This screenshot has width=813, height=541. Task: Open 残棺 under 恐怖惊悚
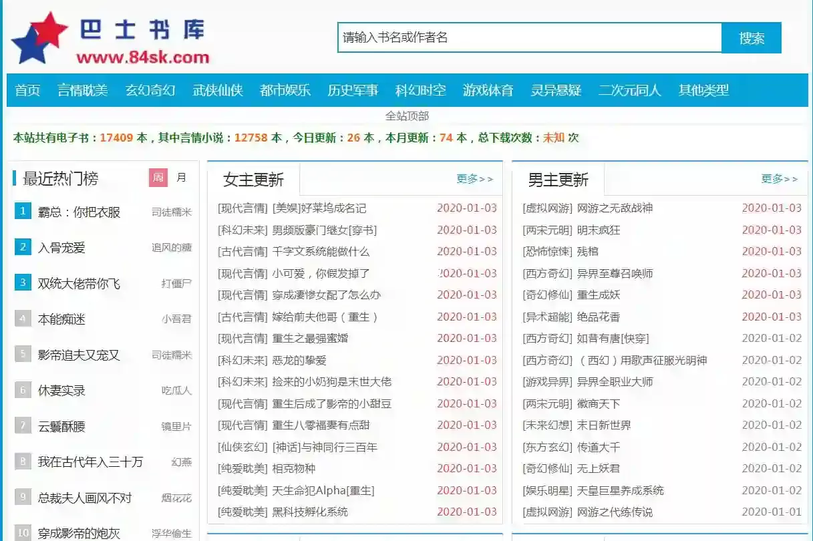[588, 252]
